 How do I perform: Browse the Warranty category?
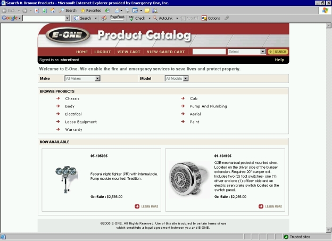coord(73,130)
